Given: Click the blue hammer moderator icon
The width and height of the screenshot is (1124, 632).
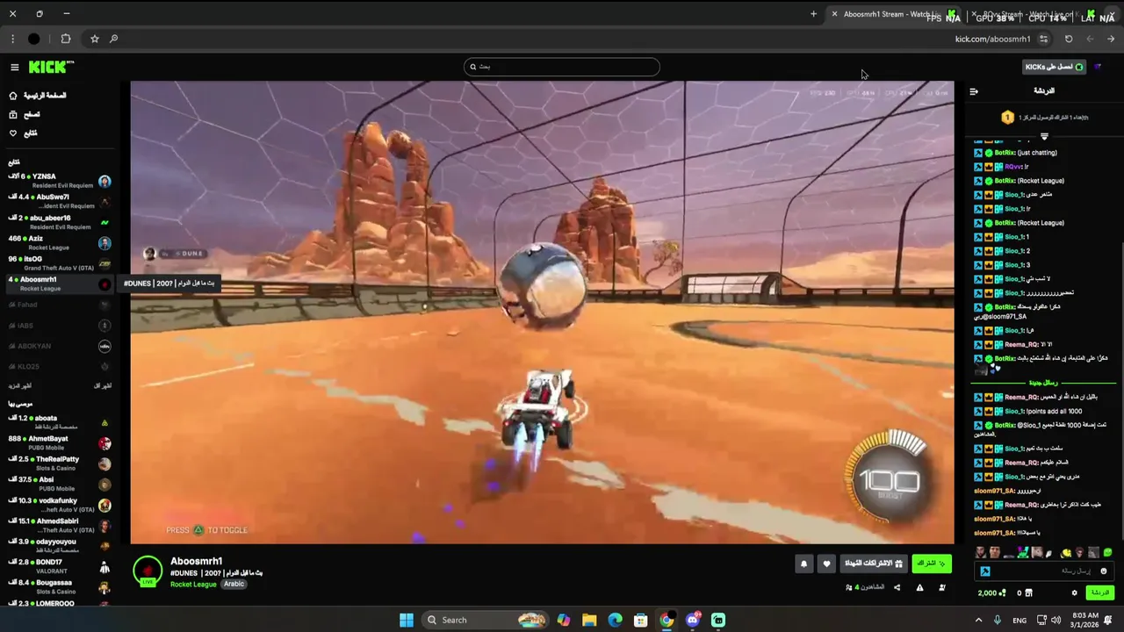Looking at the screenshot, I should click(x=985, y=571).
